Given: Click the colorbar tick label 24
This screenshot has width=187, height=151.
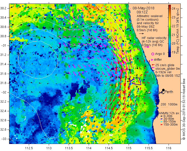Looking at the screenshot, I should click(174, 9).
